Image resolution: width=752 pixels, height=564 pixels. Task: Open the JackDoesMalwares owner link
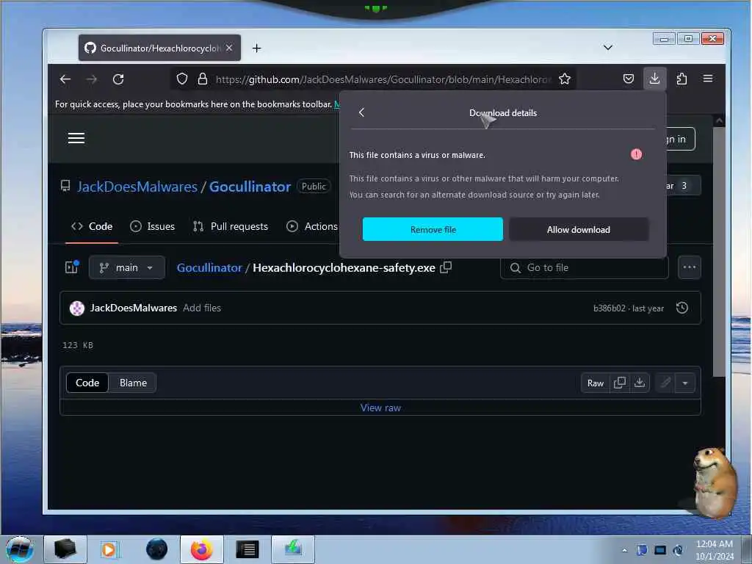(137, 187)
